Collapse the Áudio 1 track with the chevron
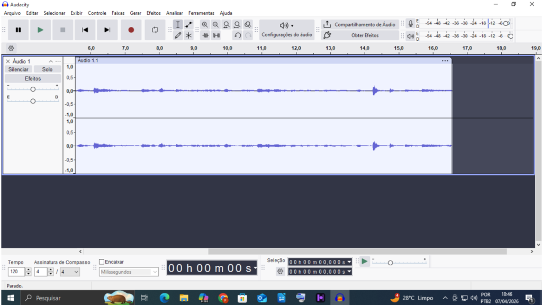The height and width of the screenshot is (305, 542). tap(50, 61)
